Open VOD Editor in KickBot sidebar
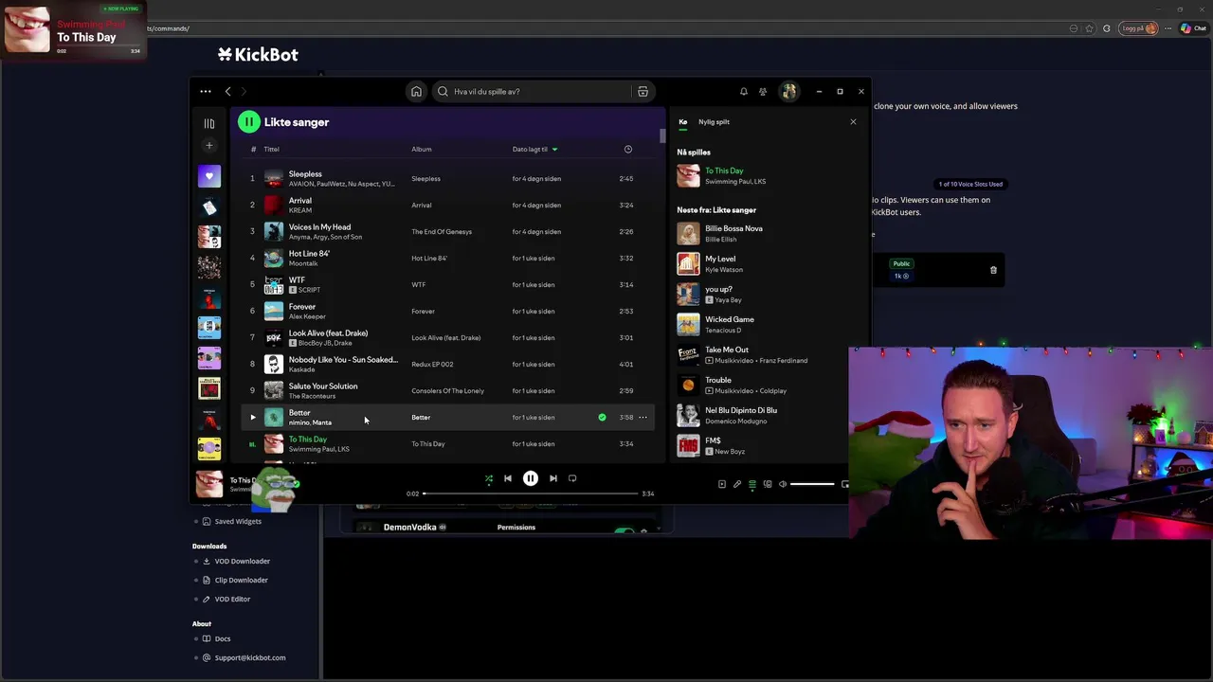Viewport: 1213px width, 682px height. pos(232,599)
